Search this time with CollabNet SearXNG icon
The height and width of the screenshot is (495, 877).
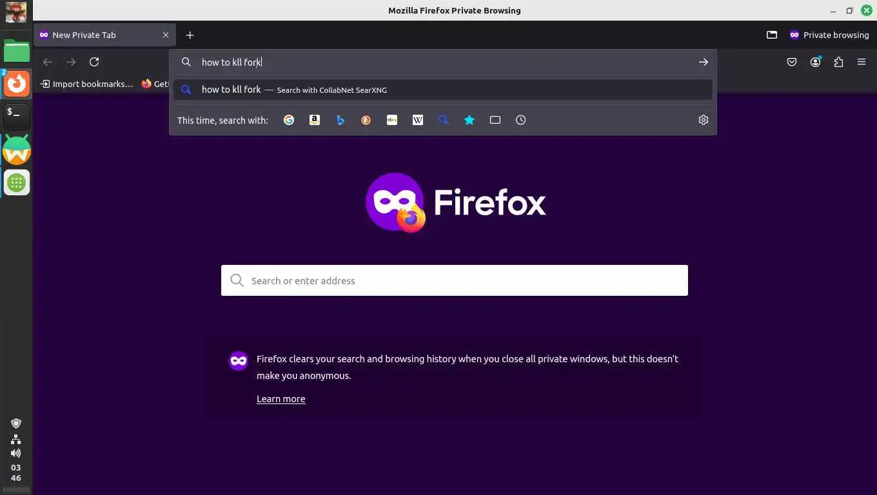click(x=444, y=120)
